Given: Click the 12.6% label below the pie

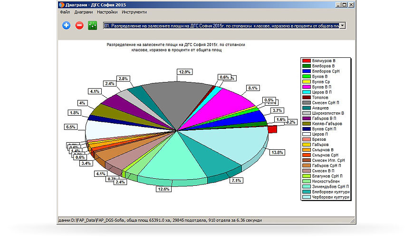Looking at the screenshot, I should click(164, 189).
